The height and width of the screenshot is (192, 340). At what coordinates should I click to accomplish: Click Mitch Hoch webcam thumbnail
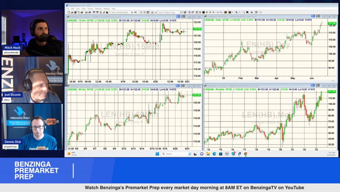tap(33, 33)
